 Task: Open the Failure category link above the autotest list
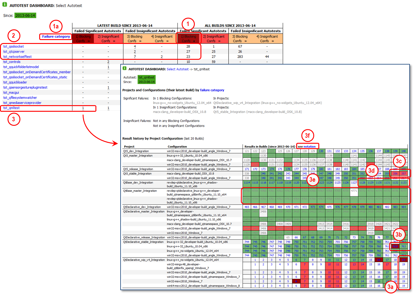[x=56, y=36]
